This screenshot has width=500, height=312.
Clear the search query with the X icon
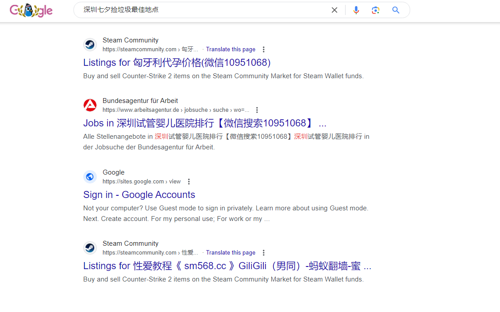334,10
